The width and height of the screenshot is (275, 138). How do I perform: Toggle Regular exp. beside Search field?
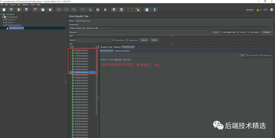click(x=127, y=40)
